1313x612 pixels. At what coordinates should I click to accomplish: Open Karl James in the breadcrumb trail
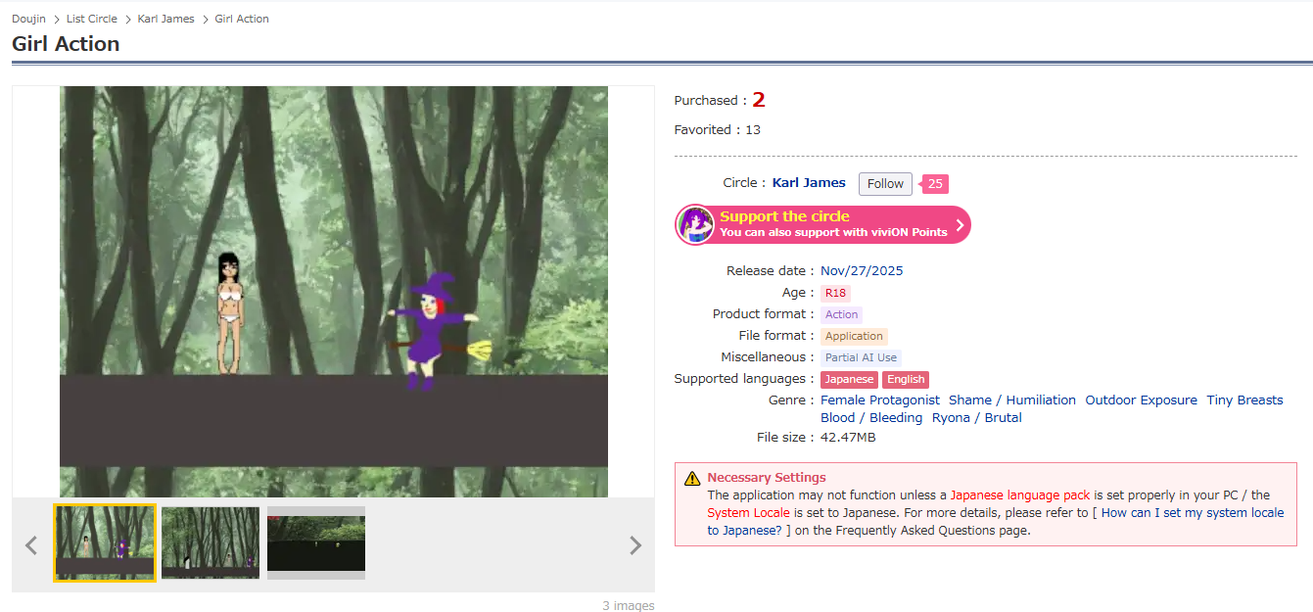point(165,19)
